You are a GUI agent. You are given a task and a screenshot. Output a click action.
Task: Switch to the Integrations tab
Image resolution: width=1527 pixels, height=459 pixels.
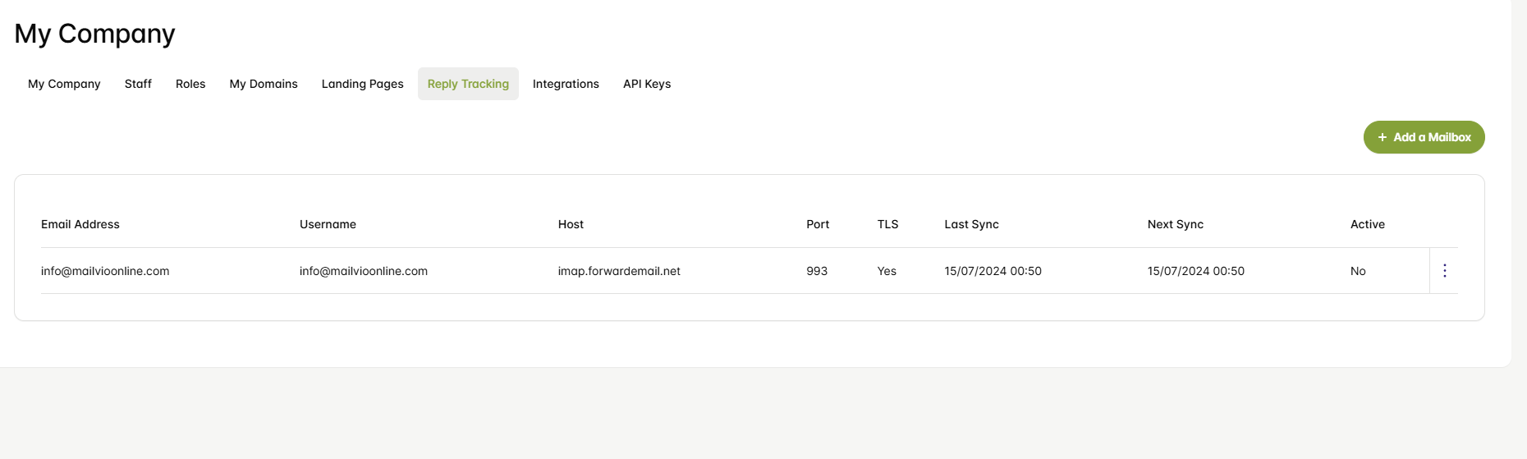566,84
